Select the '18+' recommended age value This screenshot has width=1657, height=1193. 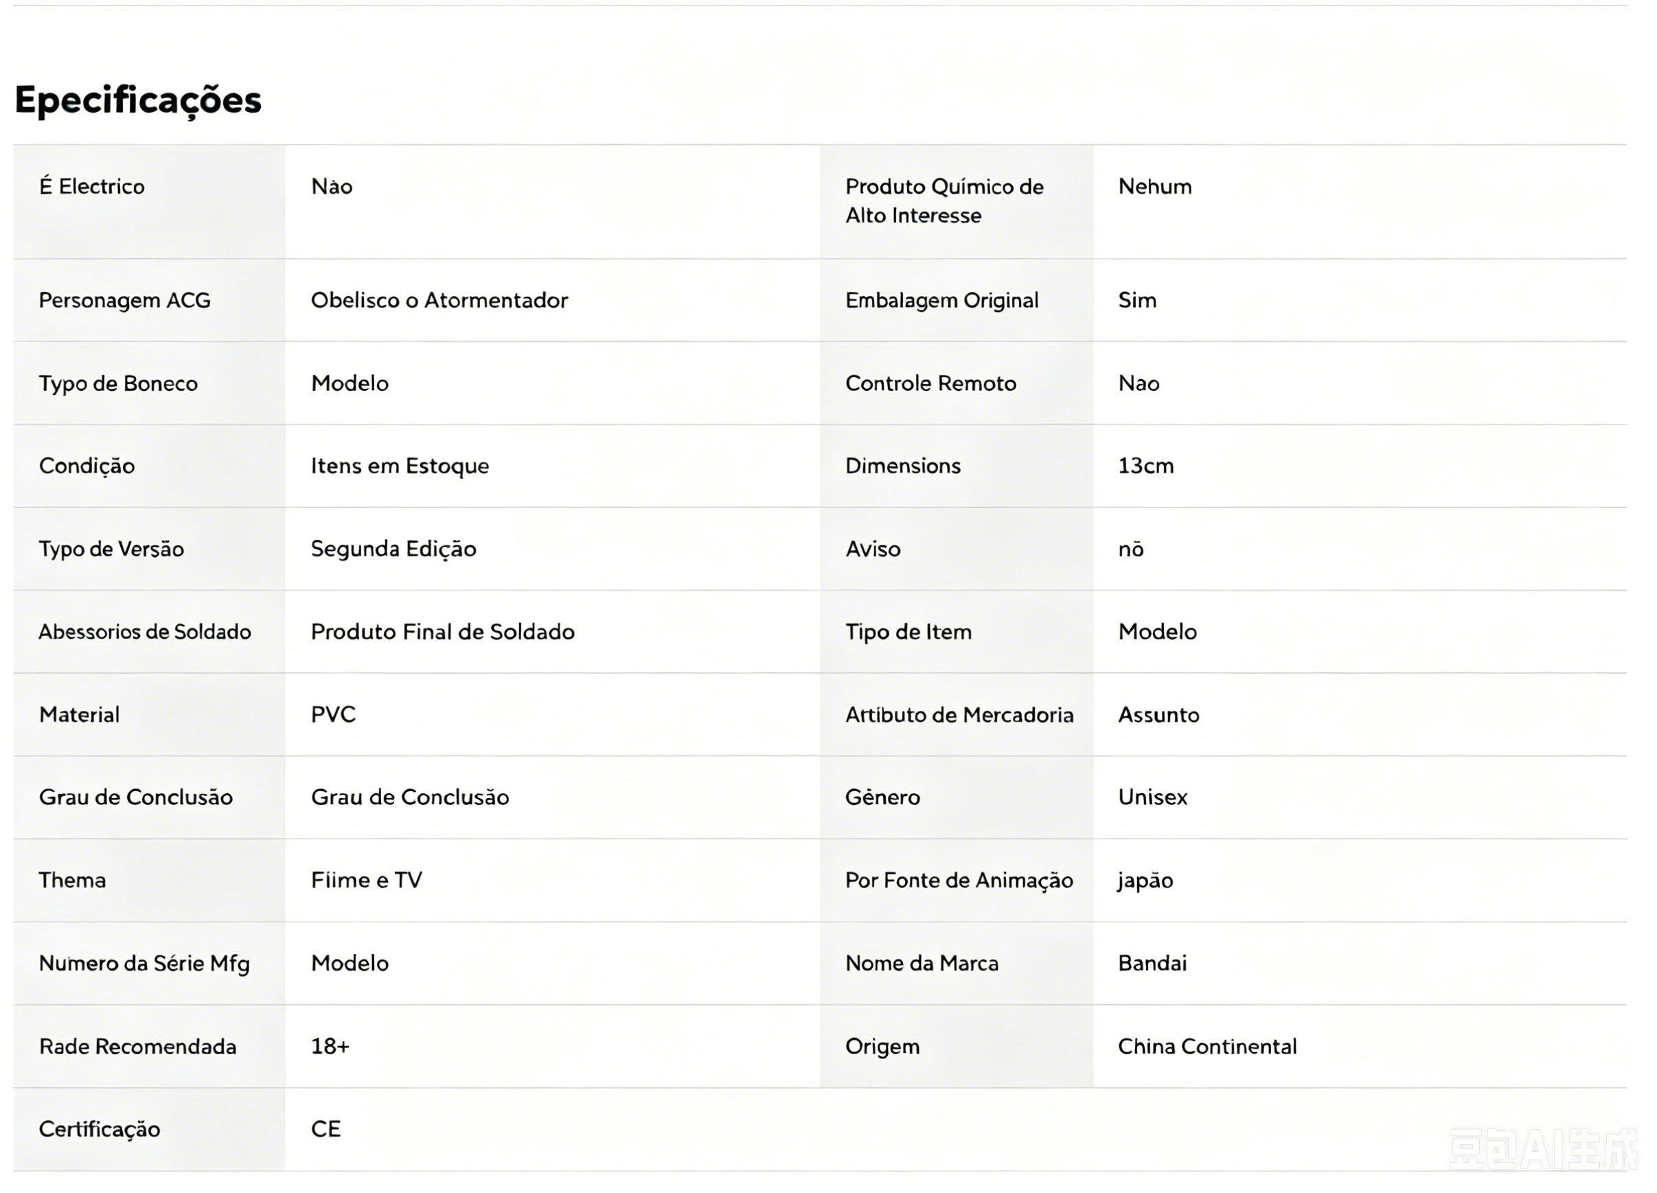coord(330,1046)
